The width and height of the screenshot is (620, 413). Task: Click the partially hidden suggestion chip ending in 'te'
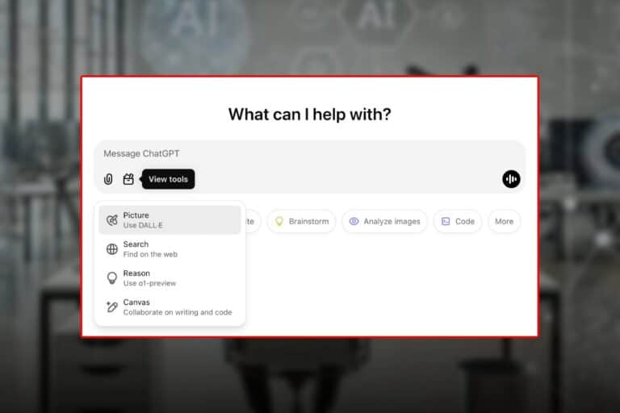point(252,221)
